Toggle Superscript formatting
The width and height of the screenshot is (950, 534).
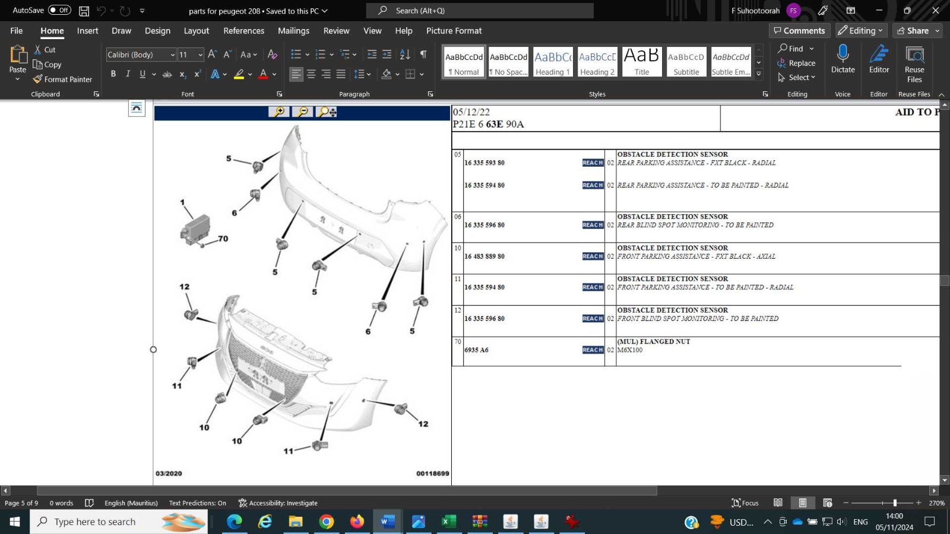[197, 74]
